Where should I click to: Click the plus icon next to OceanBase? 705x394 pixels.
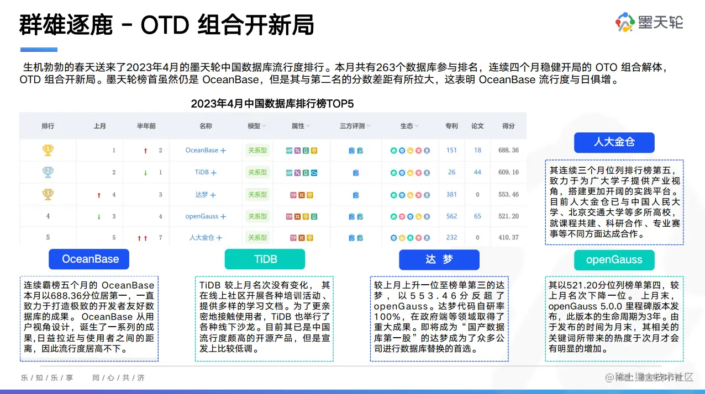pos(223,151)
